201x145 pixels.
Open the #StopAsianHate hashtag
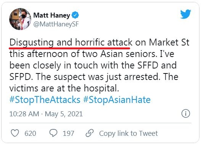coord(117,100)
